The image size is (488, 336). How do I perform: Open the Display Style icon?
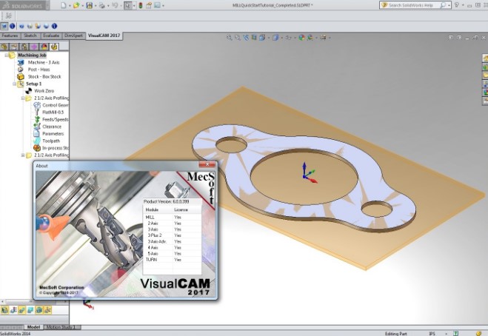click(x=275, y=38)
